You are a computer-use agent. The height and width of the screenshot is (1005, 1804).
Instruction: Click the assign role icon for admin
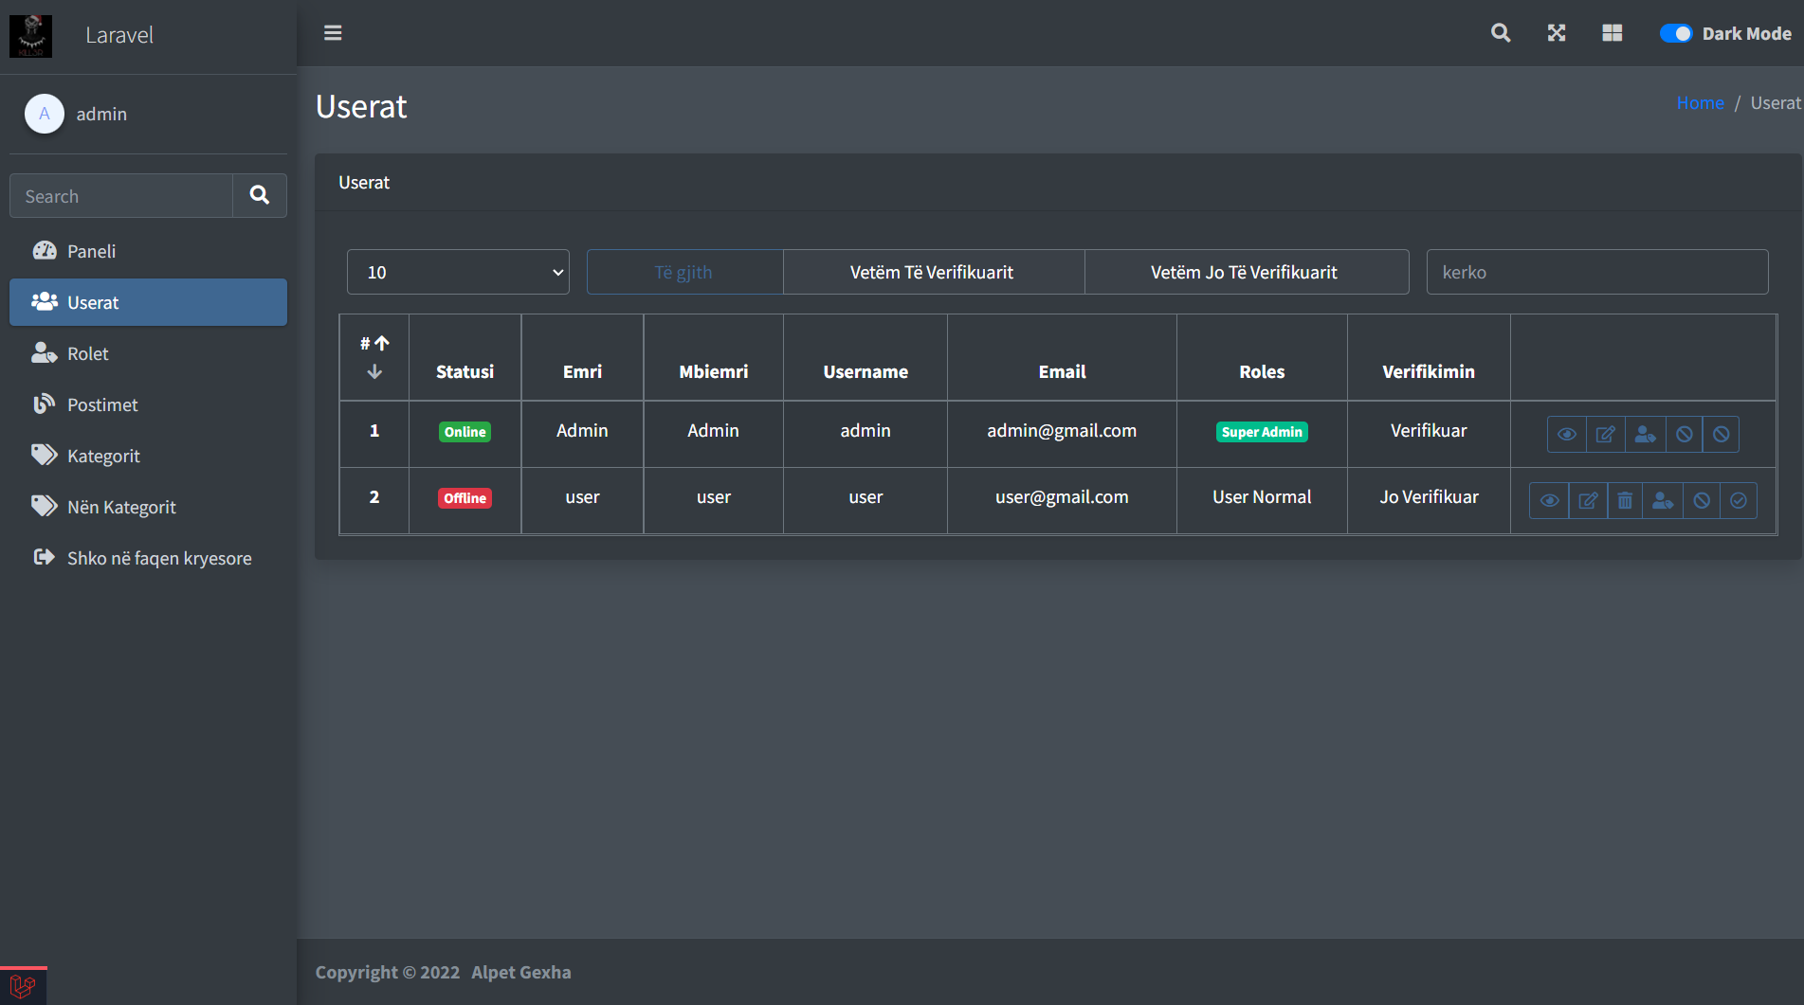coord(1646,434)
